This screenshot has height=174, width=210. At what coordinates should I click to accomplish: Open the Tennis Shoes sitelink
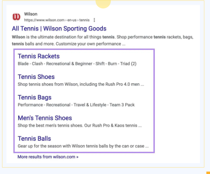[36, 77]
